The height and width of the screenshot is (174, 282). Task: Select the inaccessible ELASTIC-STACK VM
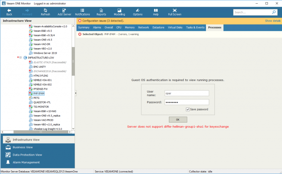[x=50, y=62]
